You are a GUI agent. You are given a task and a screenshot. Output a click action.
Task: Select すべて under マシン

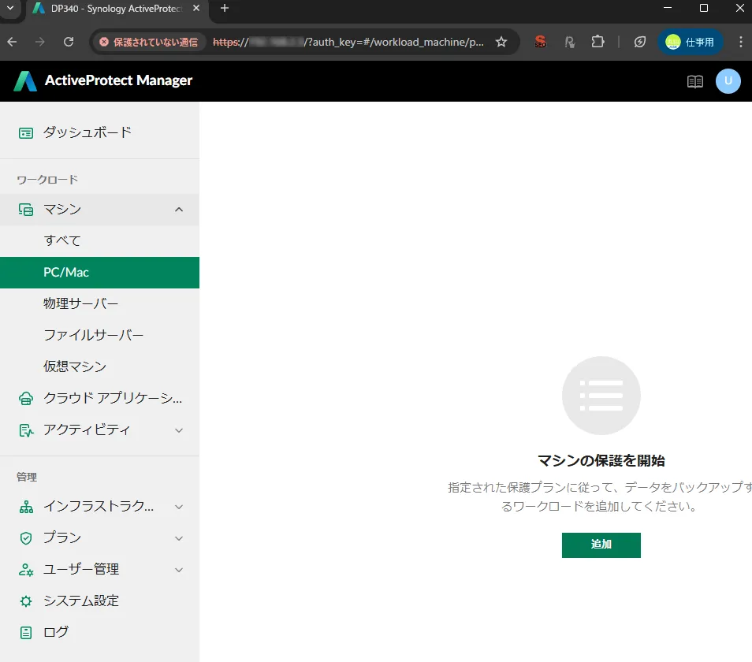(99, 240)
